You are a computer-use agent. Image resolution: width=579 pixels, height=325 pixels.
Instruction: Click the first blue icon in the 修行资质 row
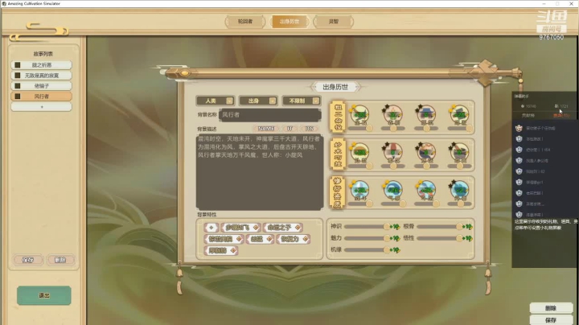click(360, 190)
